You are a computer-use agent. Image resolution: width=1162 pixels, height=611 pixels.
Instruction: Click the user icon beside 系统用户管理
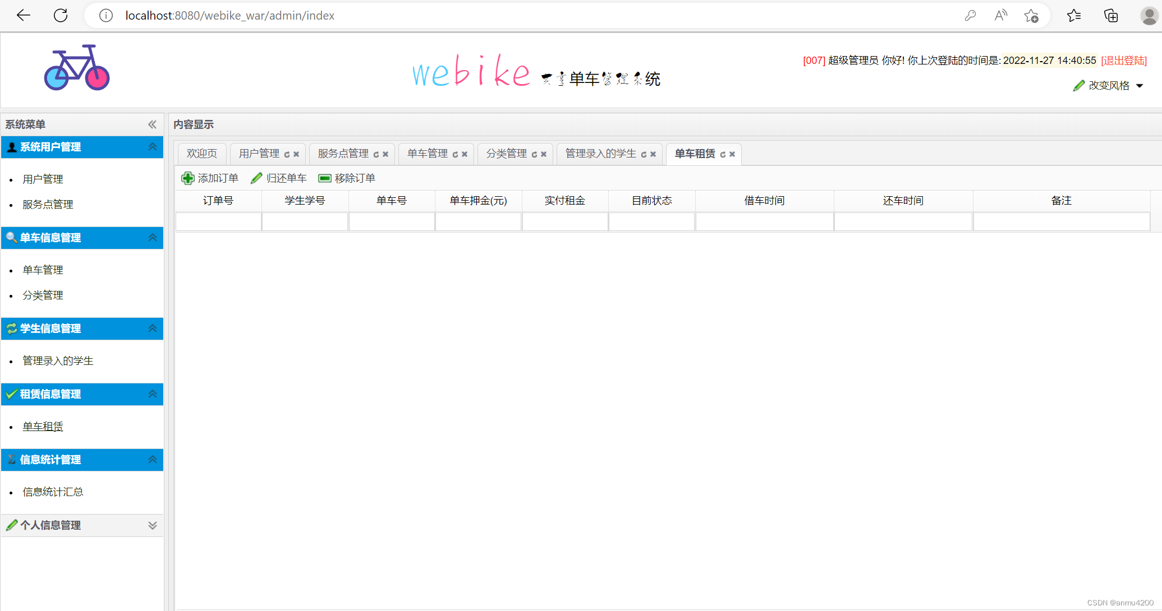coord(11,147)
